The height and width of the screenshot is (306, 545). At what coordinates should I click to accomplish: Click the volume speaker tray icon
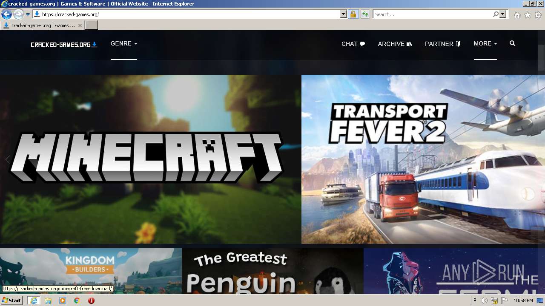[484, 300]
